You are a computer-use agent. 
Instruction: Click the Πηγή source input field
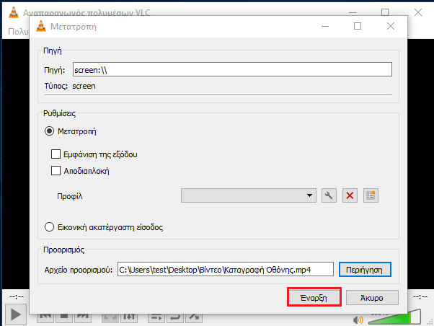click(x=232, y=69)
